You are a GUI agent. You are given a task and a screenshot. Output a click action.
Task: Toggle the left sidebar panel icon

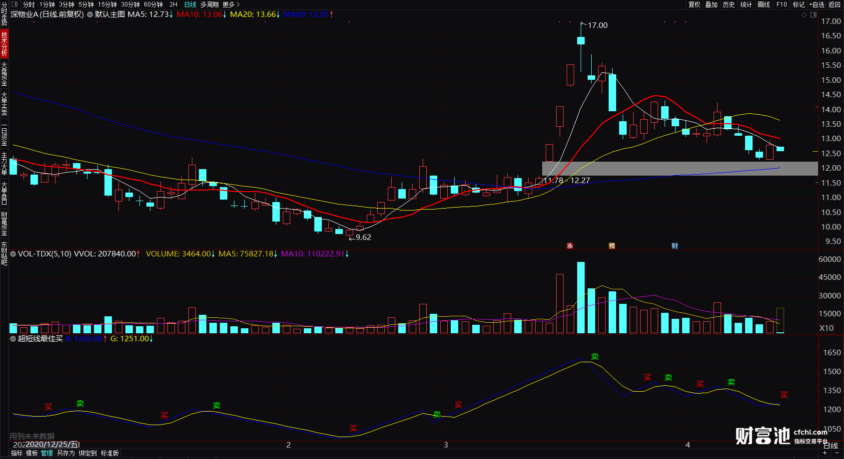(14, 4)
